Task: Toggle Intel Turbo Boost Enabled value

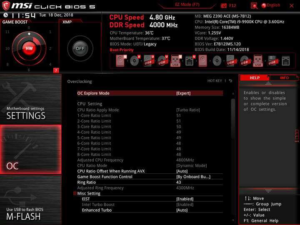Action: click(185, 205)
